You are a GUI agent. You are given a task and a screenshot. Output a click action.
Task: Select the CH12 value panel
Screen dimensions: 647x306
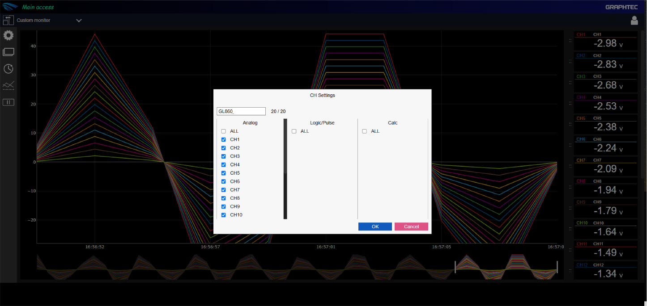tap(606, 271)
